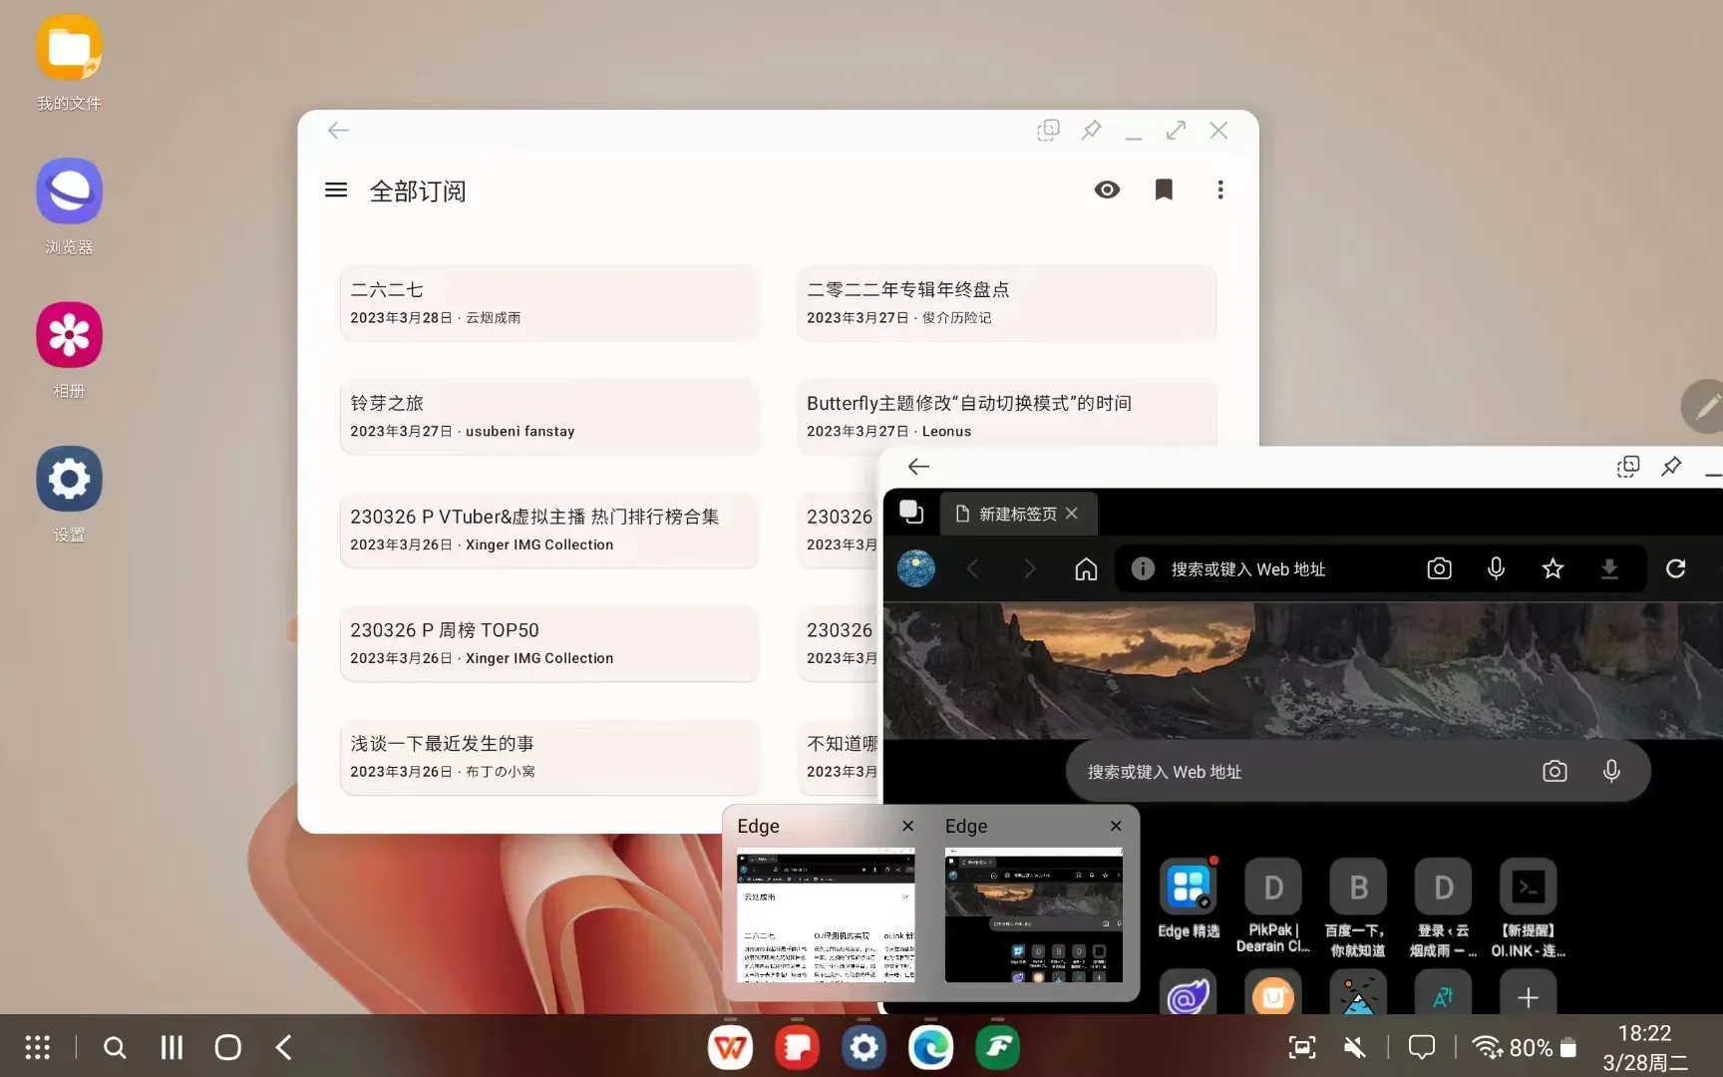The width and height of the screenshot is (1723, 1077).
Task: Select the 新建标签页 tab in Edge
Action: point(1016,514)
